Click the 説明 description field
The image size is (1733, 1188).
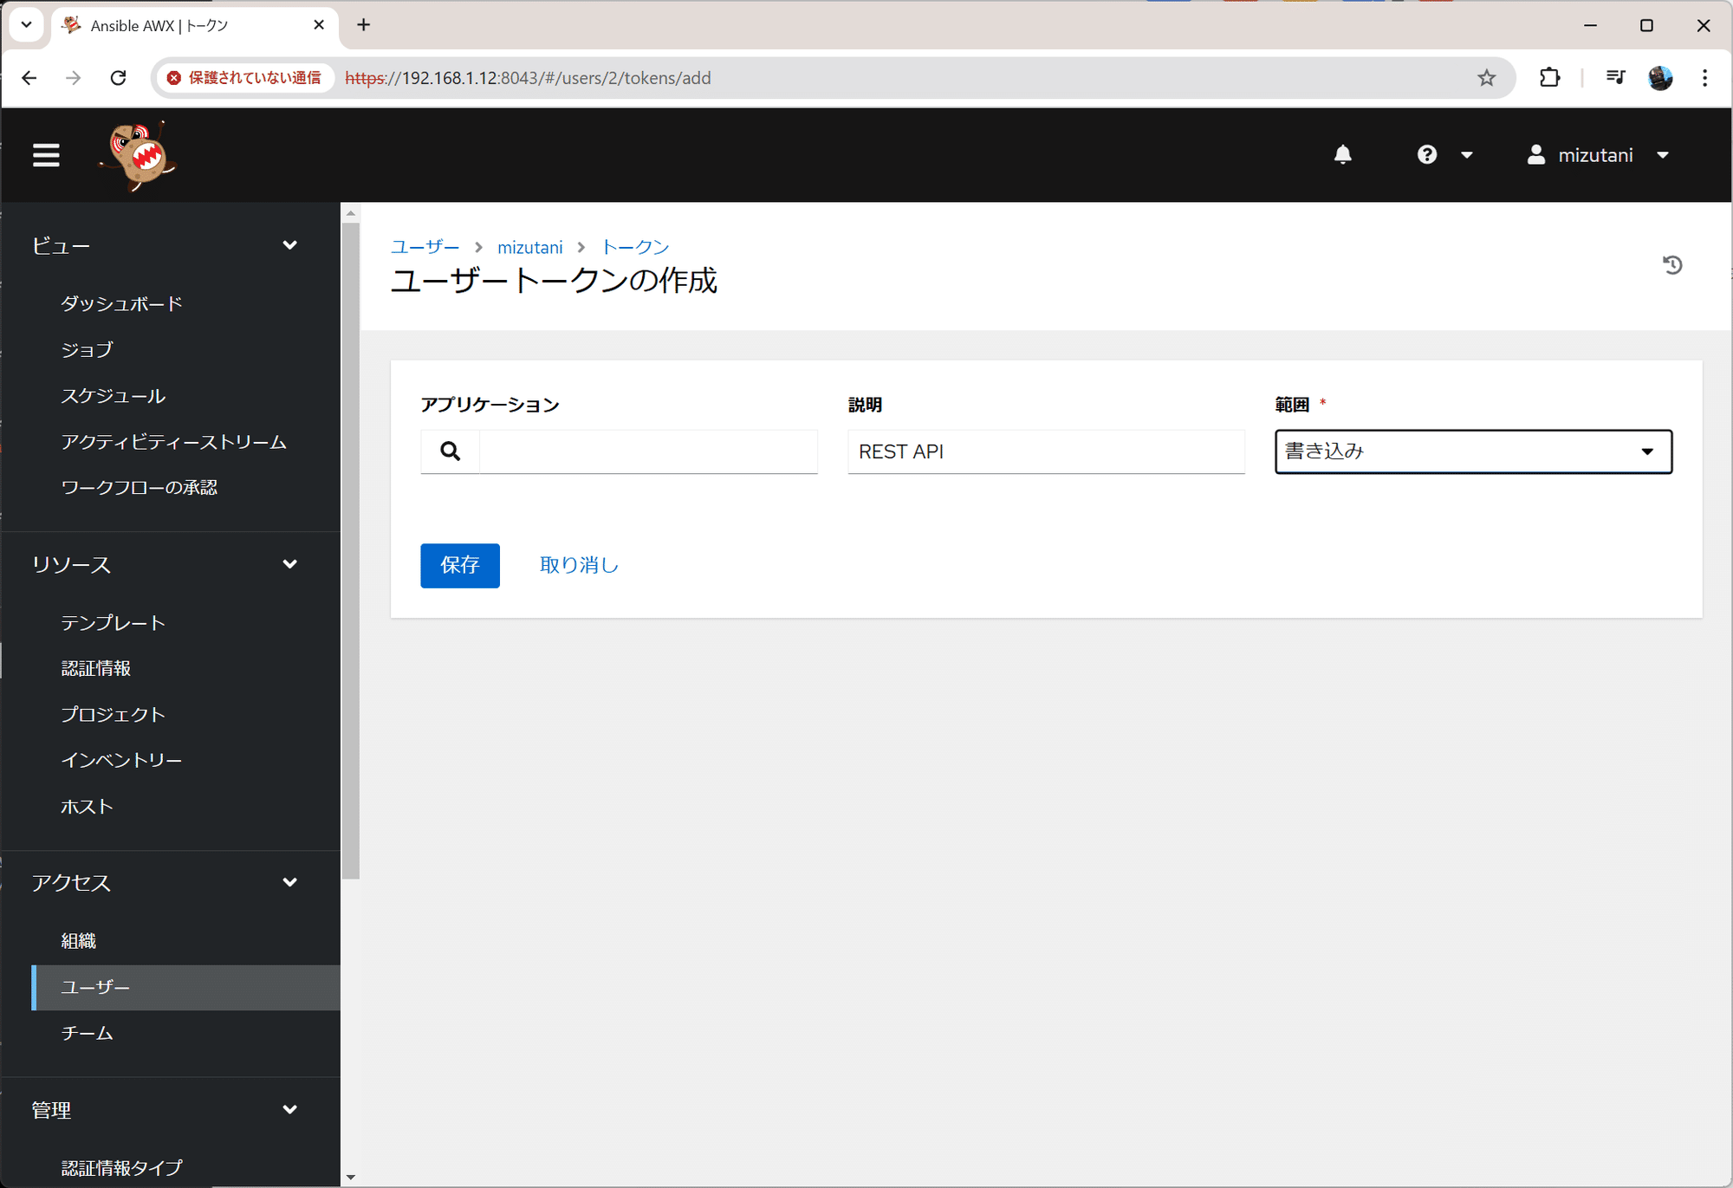click(x=1046, y=451)
